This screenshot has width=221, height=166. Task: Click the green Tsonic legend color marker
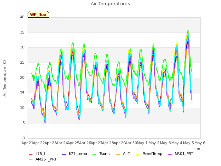pyautogui.click(x=95, y=154)
